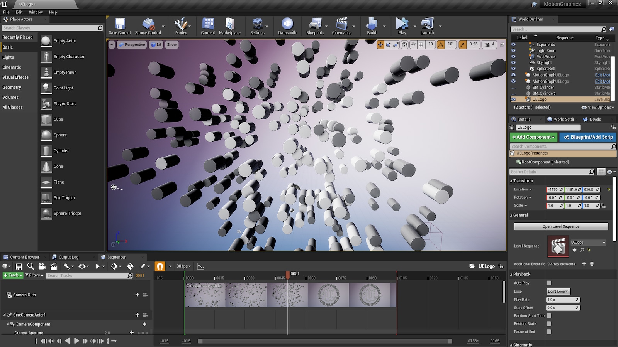Viewport: 618px width, 347px height.
Task: Open the Perspective viewport dropdown
Action: [131, 45]
